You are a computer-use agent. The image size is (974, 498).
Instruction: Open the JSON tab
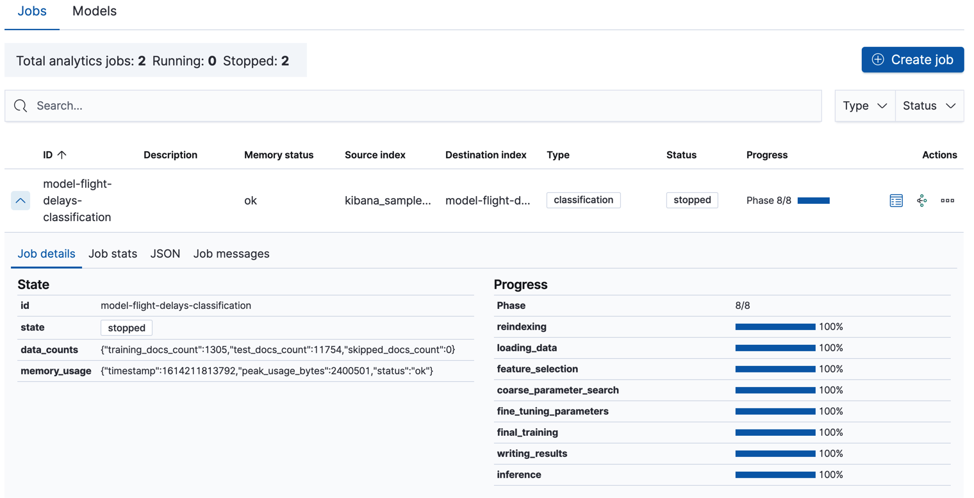pyautogui.click(x=165, y=253)
